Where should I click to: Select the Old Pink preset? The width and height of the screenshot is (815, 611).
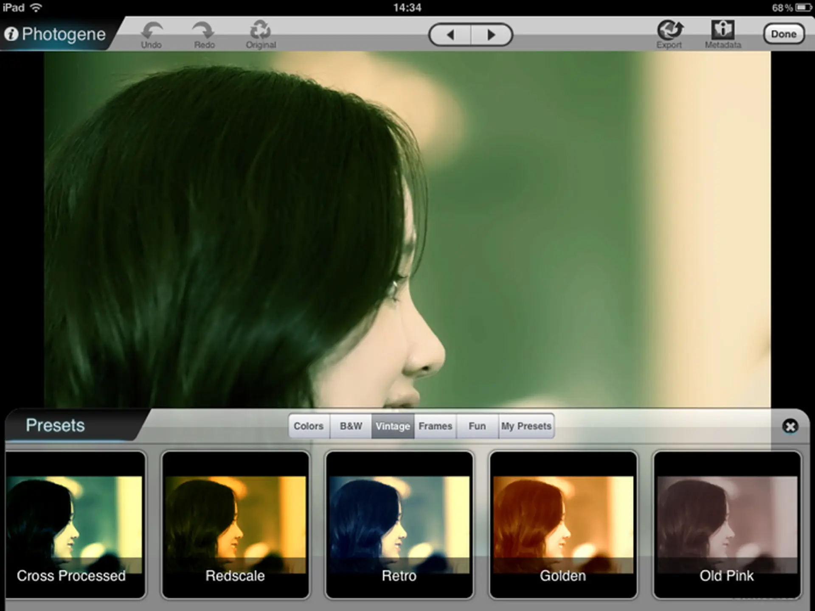click(727, 525)
